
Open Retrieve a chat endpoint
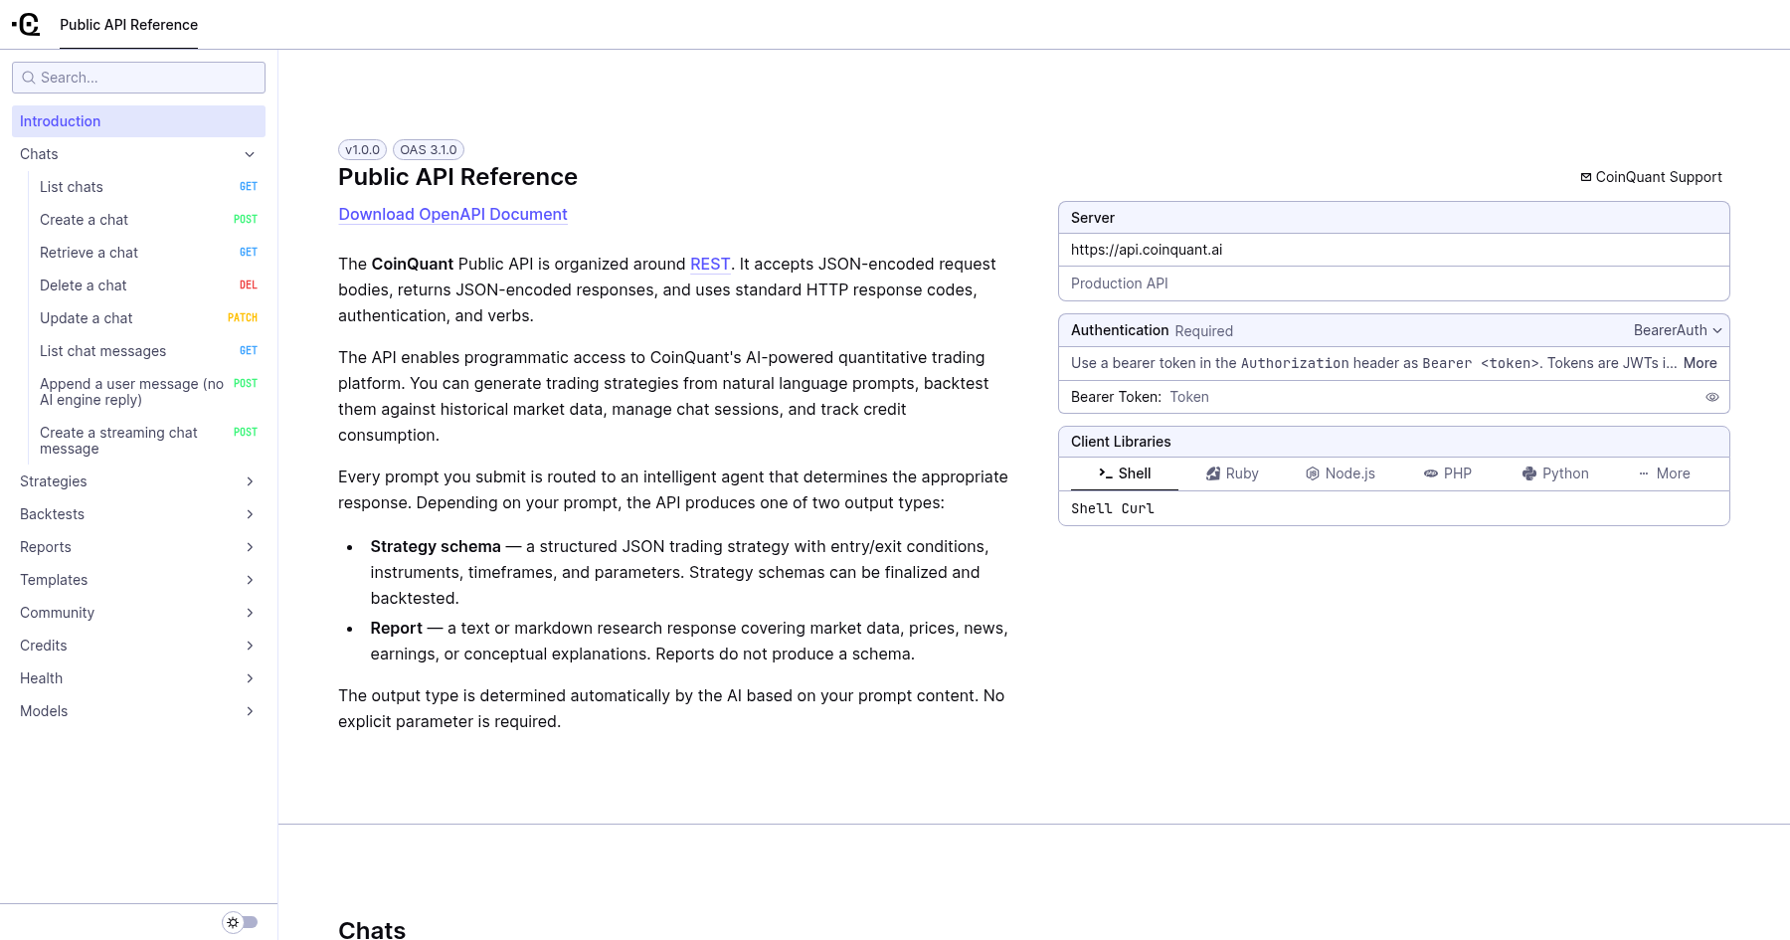tap(148, 253)
